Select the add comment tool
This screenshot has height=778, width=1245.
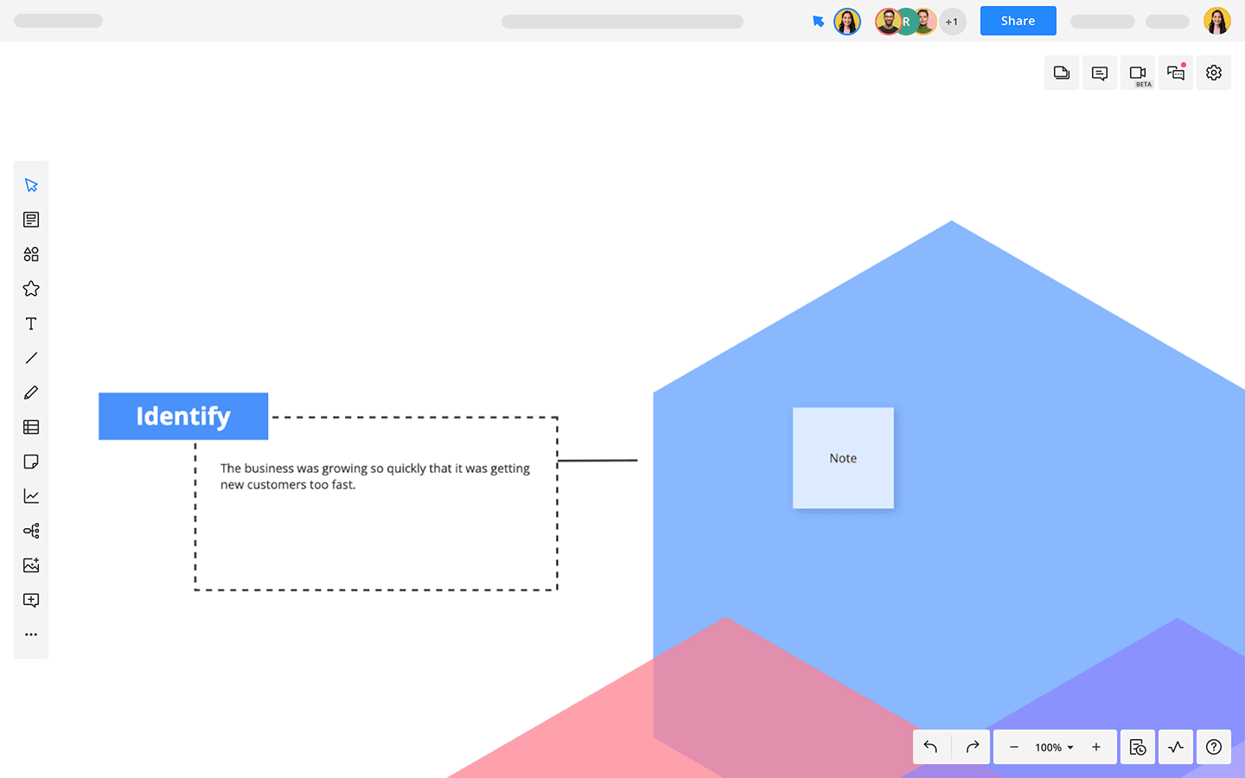click(31, 600)
